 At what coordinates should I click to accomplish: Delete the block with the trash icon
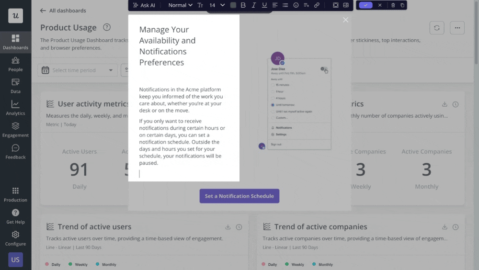tap(393, 5)
